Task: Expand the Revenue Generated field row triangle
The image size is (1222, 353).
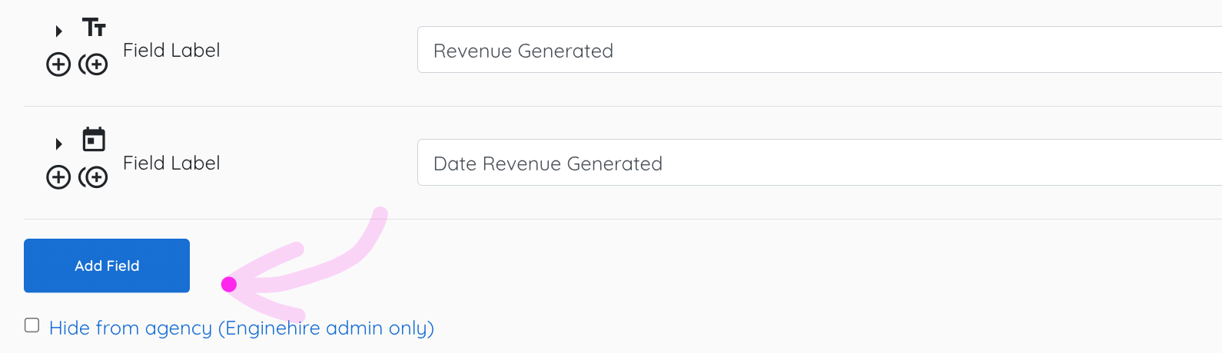Action: (x=59, y=31)
